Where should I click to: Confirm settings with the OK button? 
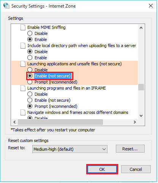coord(102,169)
